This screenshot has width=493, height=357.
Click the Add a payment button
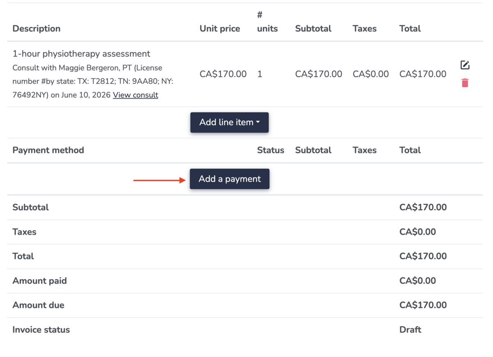tap(230, 179)
